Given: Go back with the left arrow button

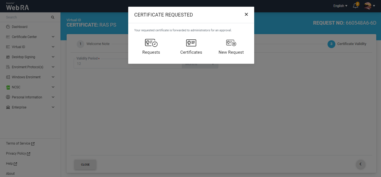Looking at the screenshot, I should point(361,164).
